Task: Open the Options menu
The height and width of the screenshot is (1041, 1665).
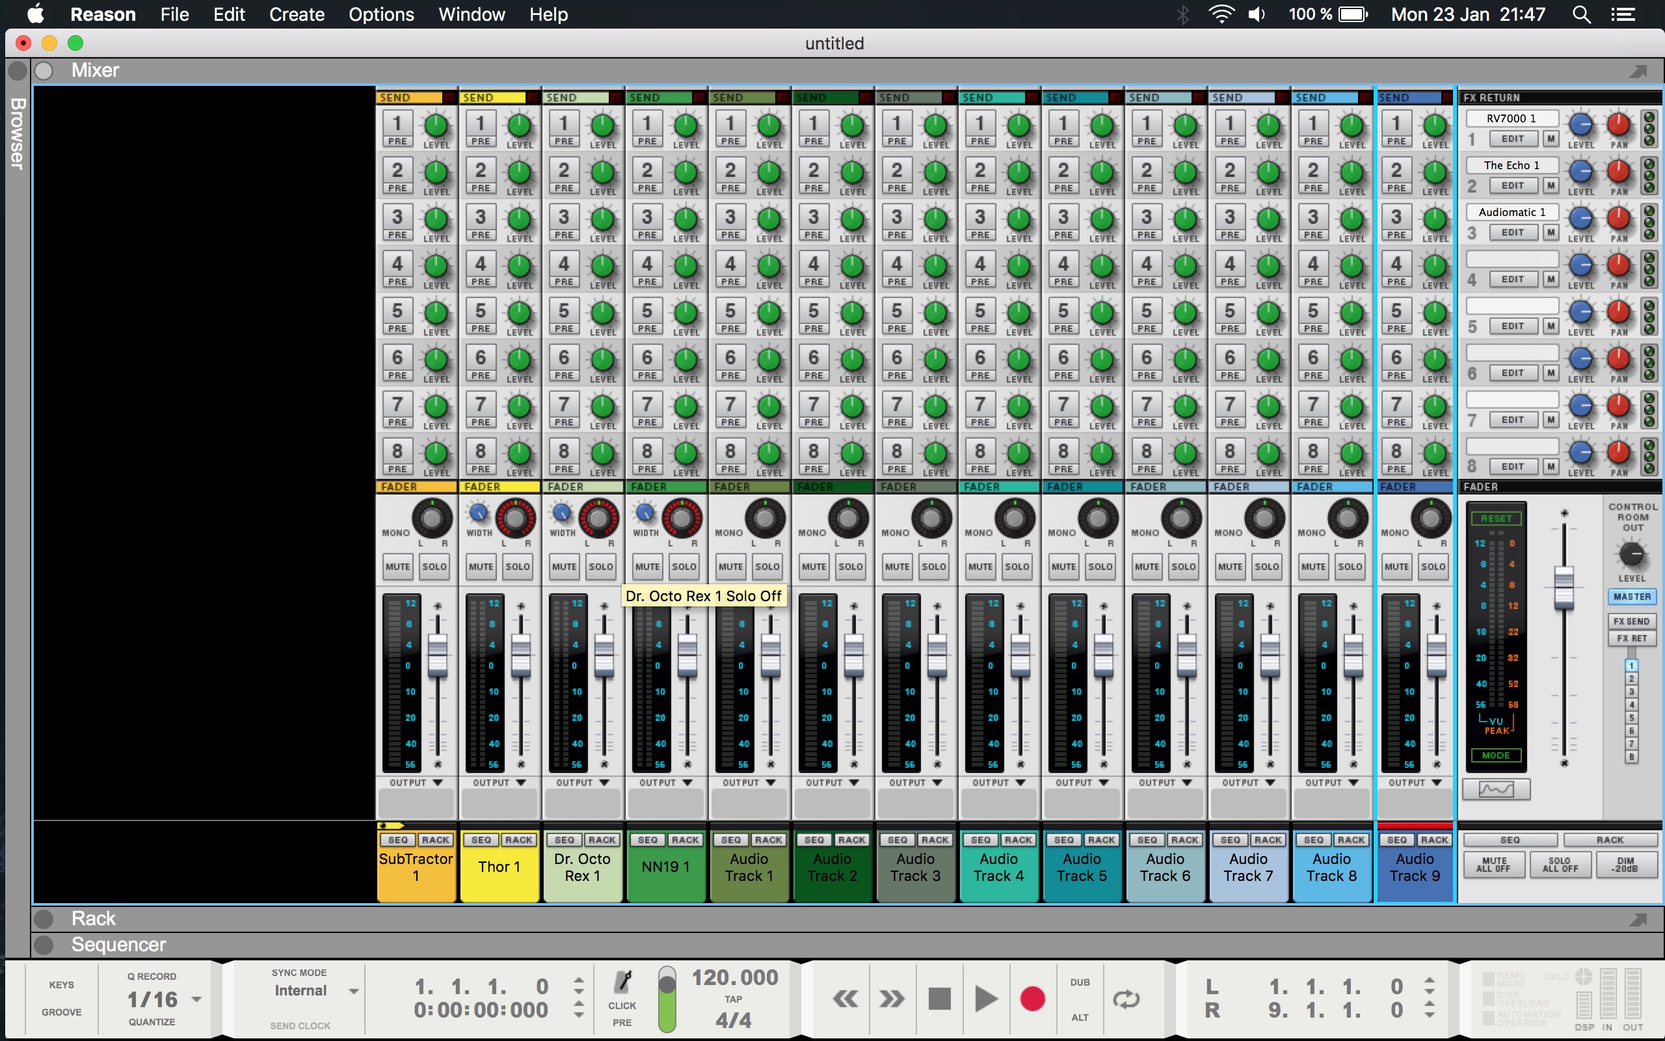Action: (x=381, y=14)
